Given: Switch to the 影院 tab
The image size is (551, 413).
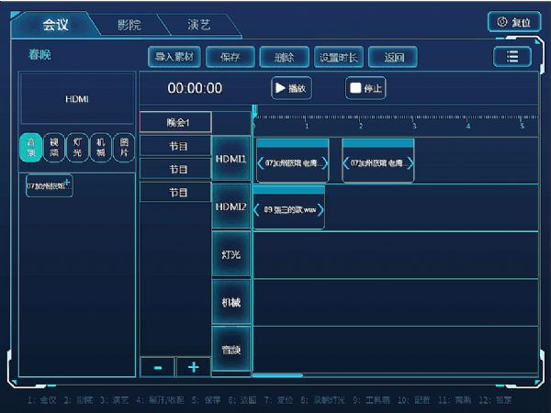Looking at the screenshot, I should coord(129,25).
